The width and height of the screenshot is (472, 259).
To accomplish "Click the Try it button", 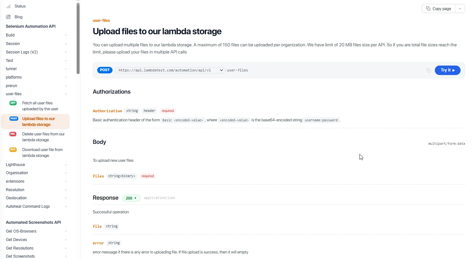I will click(448, 70).
